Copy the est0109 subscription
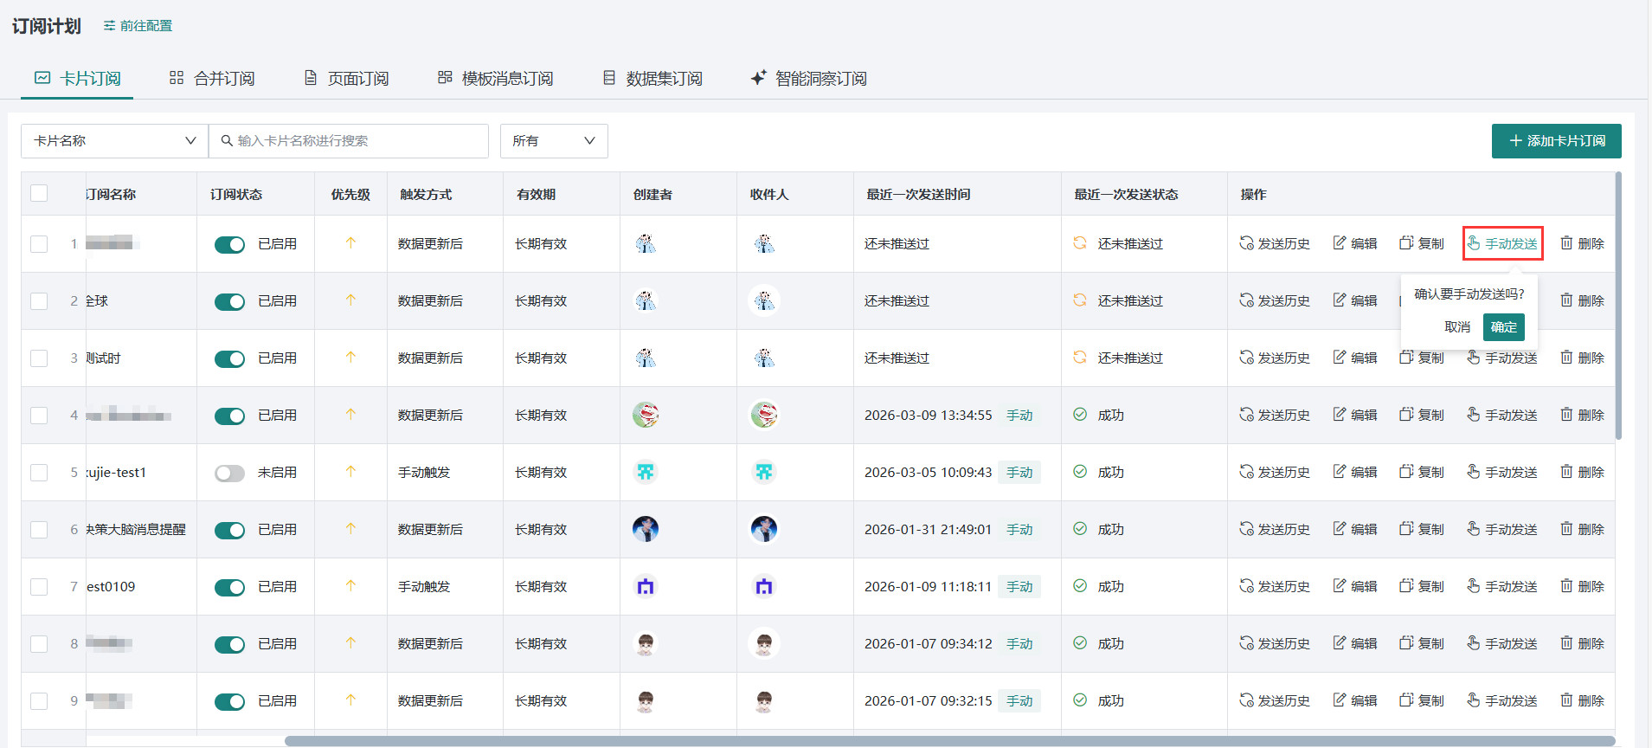1652x748 pixels. point(1422,586)
